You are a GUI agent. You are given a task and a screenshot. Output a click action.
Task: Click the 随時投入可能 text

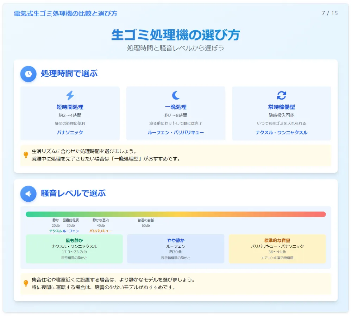pos(282,115)
